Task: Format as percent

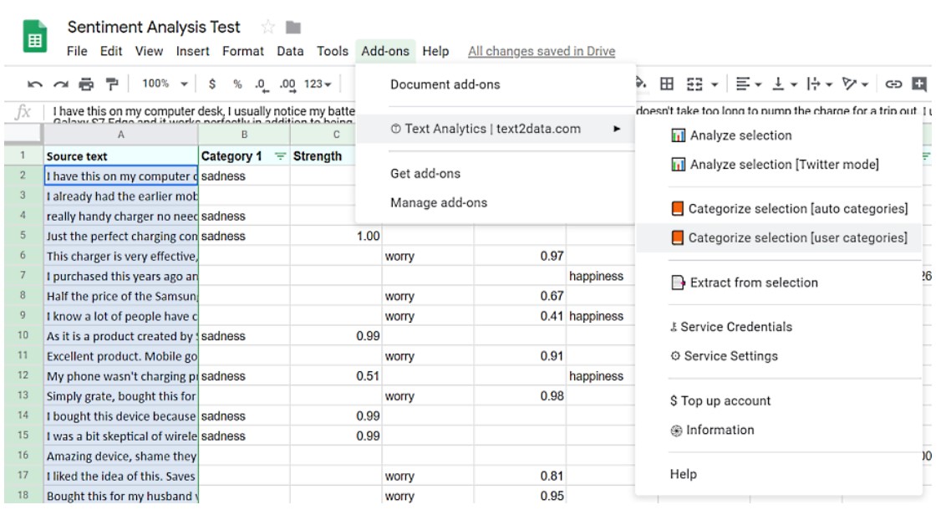Action: tap(237, 84)
